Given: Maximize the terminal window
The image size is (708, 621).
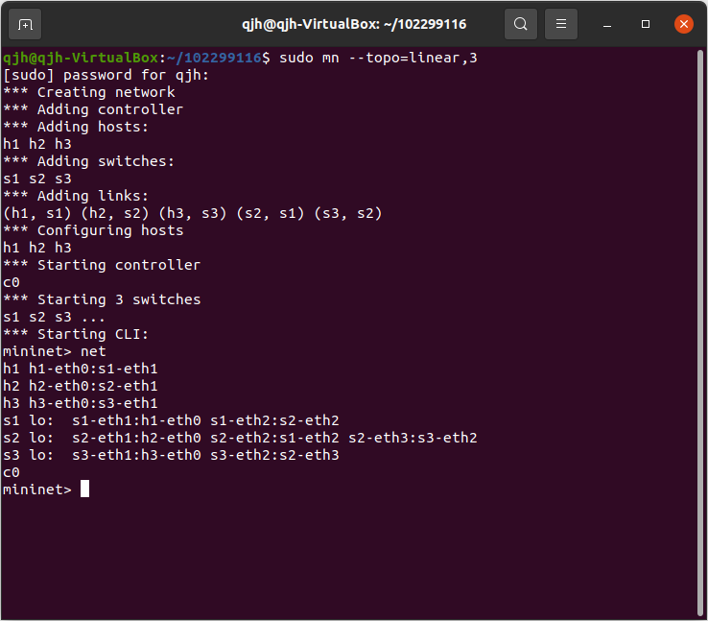Looking at the screenshot, I should point(646,24).
